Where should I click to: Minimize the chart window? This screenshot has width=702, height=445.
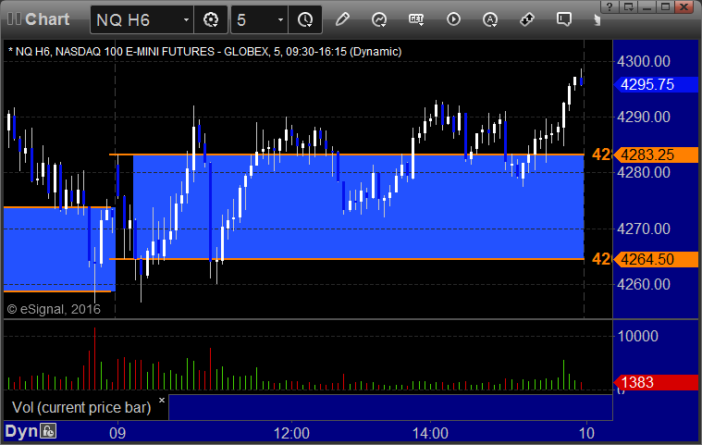coord(647,6)
